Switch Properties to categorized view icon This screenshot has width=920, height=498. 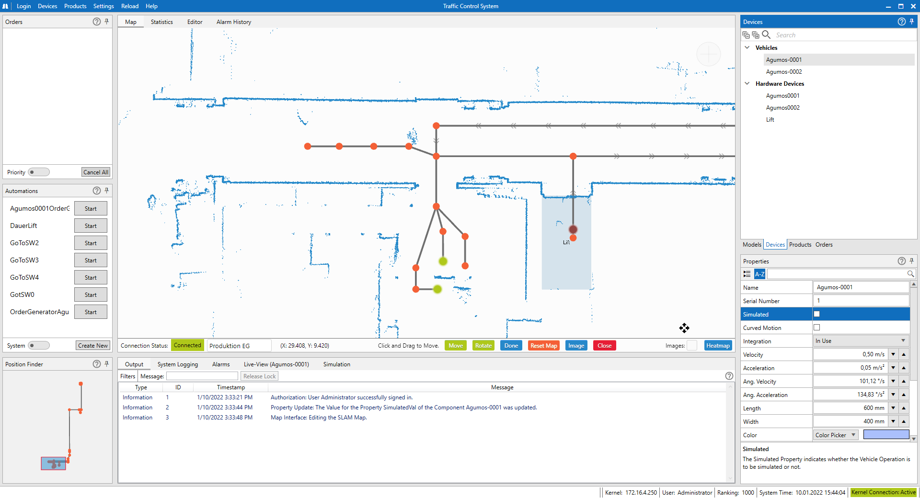click(x=747, y=274)
